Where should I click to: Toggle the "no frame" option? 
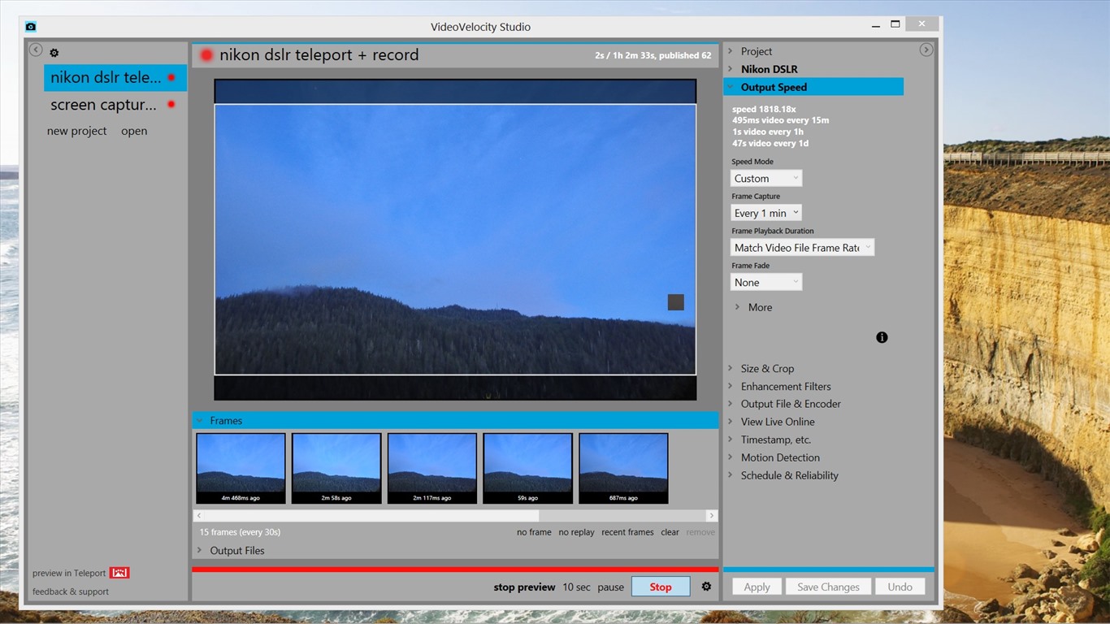533,532
